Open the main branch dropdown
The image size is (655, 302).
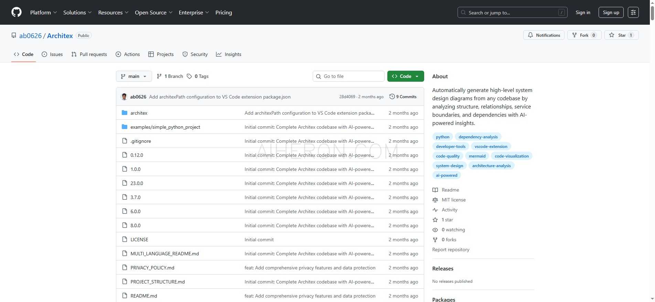(x=134, y=76)
